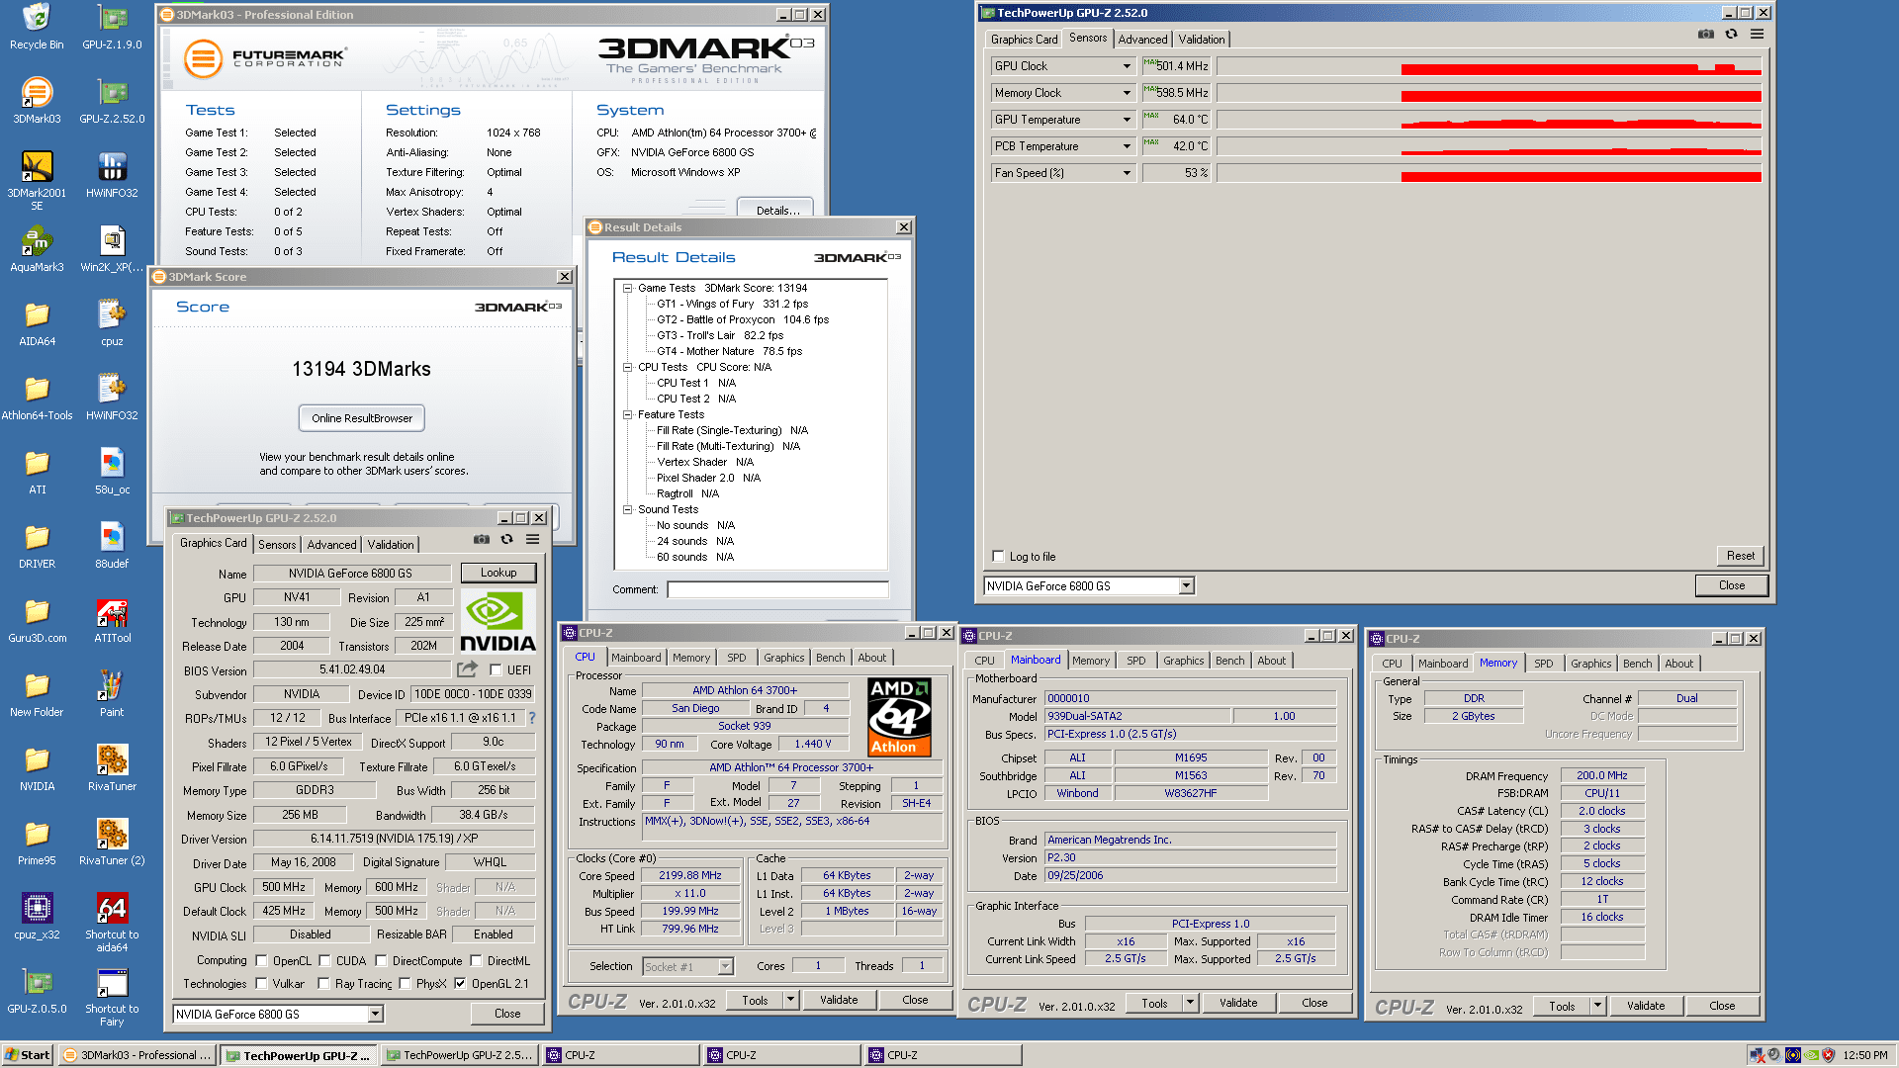Open GPU-Z.2.52.0 desktop icon

(112, 101)
